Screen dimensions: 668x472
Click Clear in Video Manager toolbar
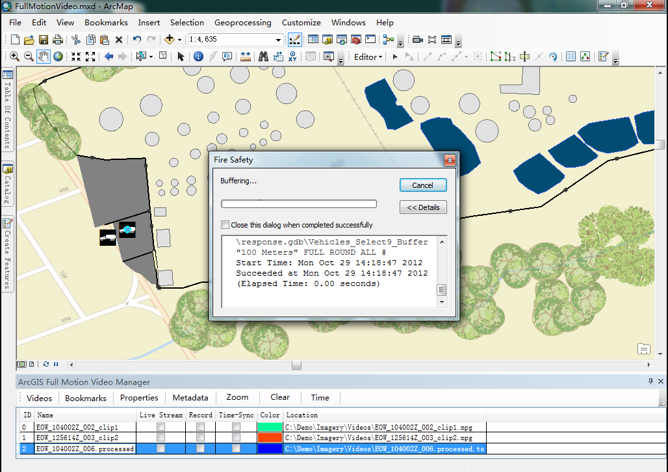pos(280,397)
